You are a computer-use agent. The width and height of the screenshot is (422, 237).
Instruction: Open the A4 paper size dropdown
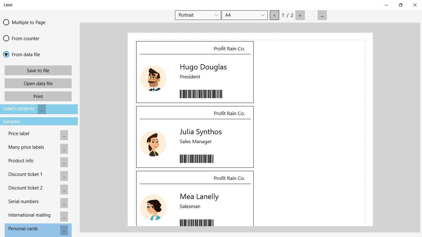(244, 15)
